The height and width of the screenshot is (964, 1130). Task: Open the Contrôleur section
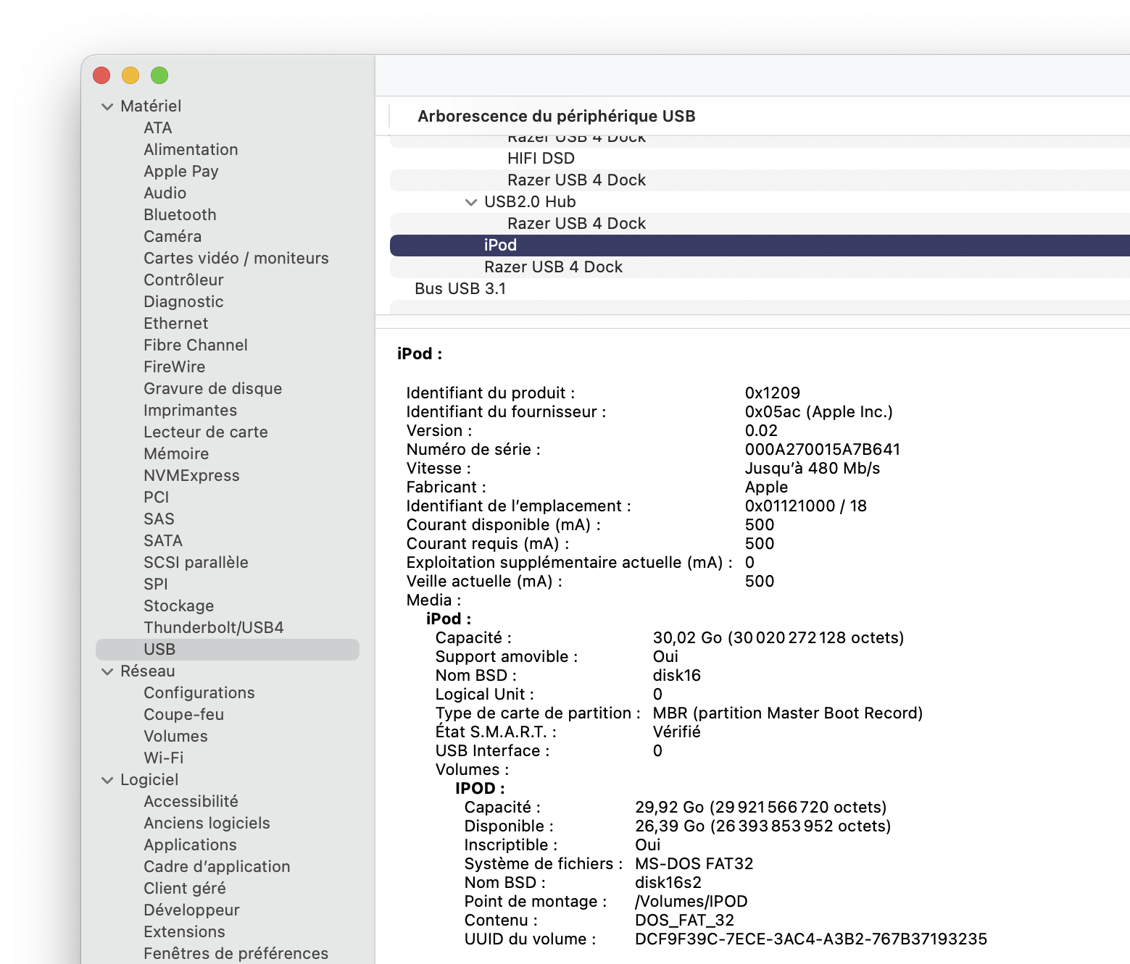coord(183,280)
